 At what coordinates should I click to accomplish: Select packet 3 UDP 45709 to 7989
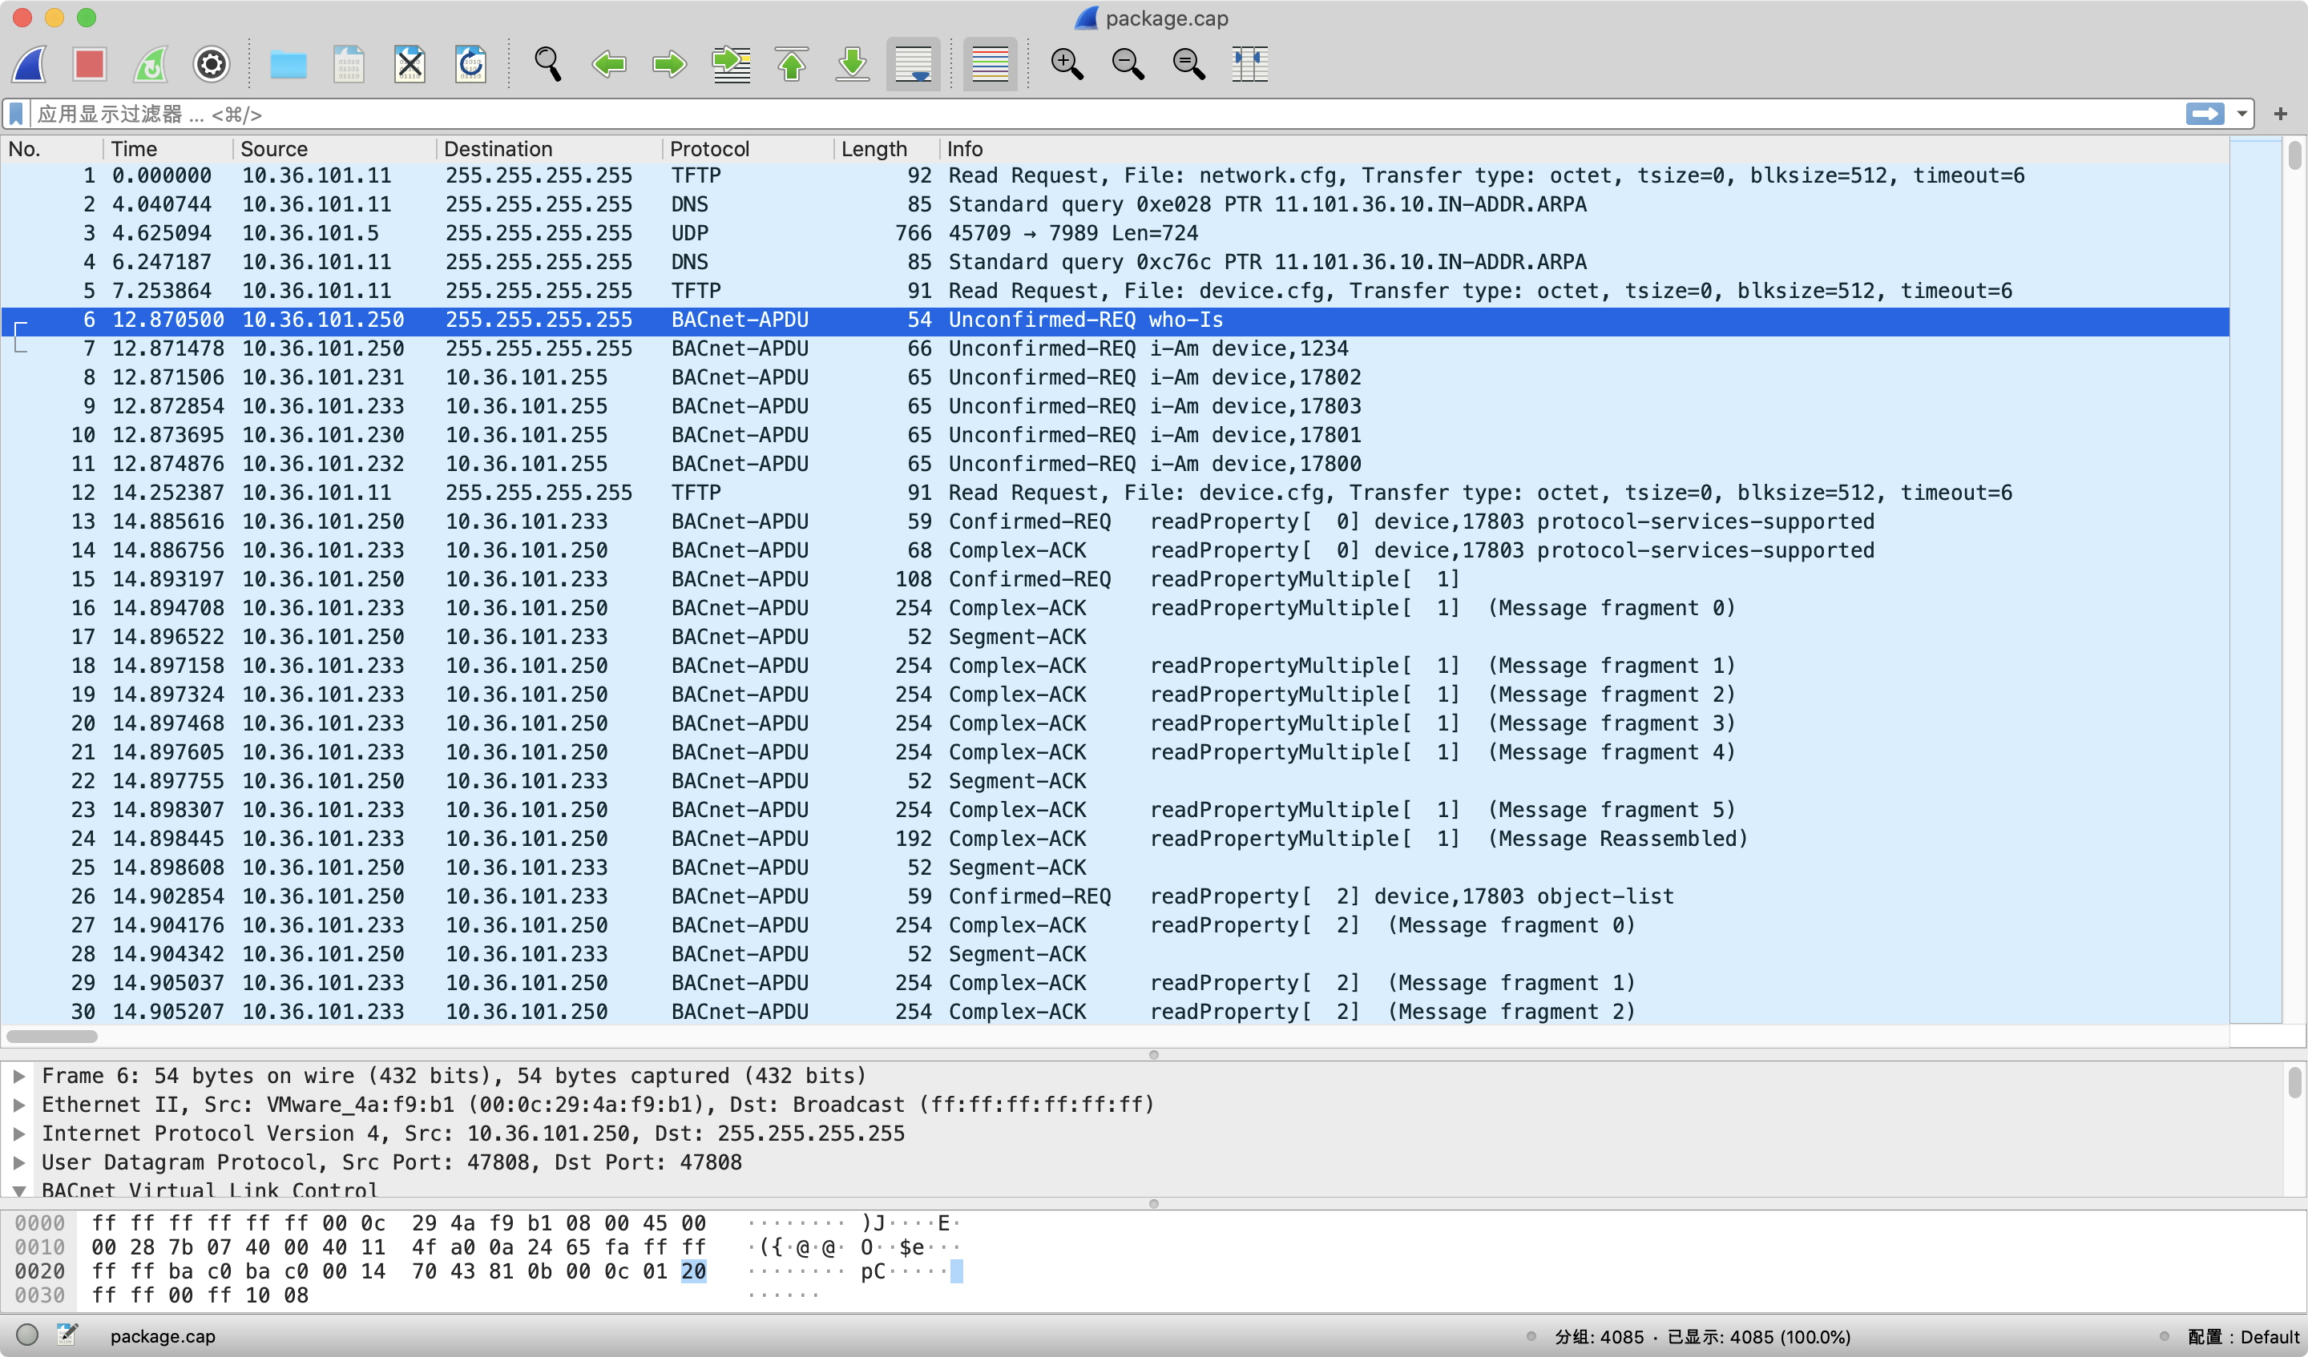(x=1115, y=233)
